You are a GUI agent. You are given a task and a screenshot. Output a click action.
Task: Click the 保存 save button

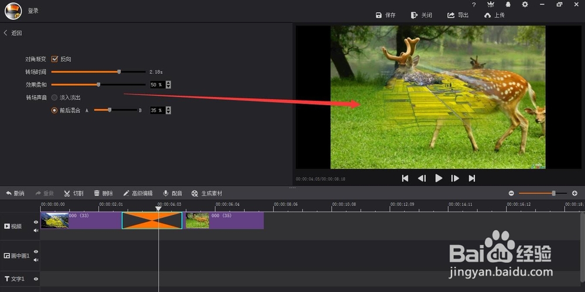386,15
